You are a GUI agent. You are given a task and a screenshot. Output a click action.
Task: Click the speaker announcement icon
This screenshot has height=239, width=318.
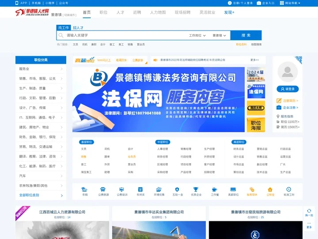coord(155,60)
